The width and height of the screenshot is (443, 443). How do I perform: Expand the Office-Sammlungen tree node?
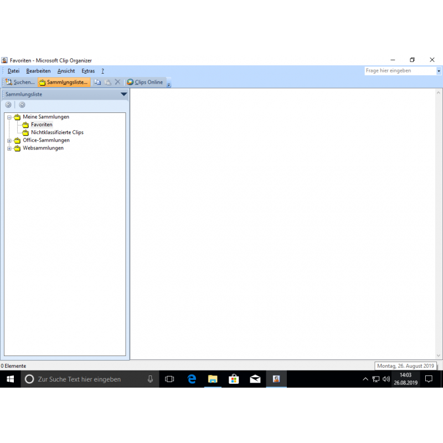[9, 141]
